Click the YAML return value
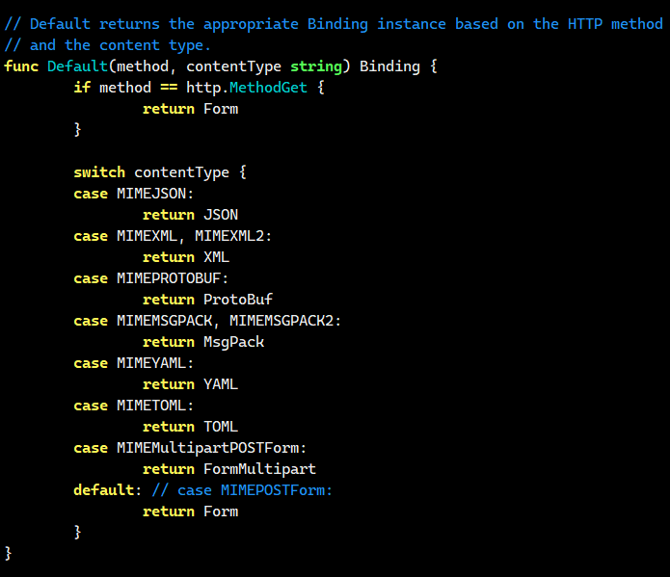Screen dimensions: 670x577 point(221,384)
